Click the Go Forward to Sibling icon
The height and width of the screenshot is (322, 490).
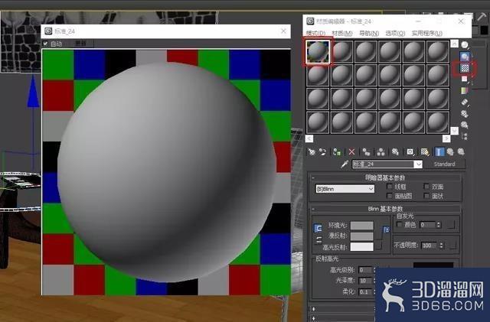click(x=461, y=151)
